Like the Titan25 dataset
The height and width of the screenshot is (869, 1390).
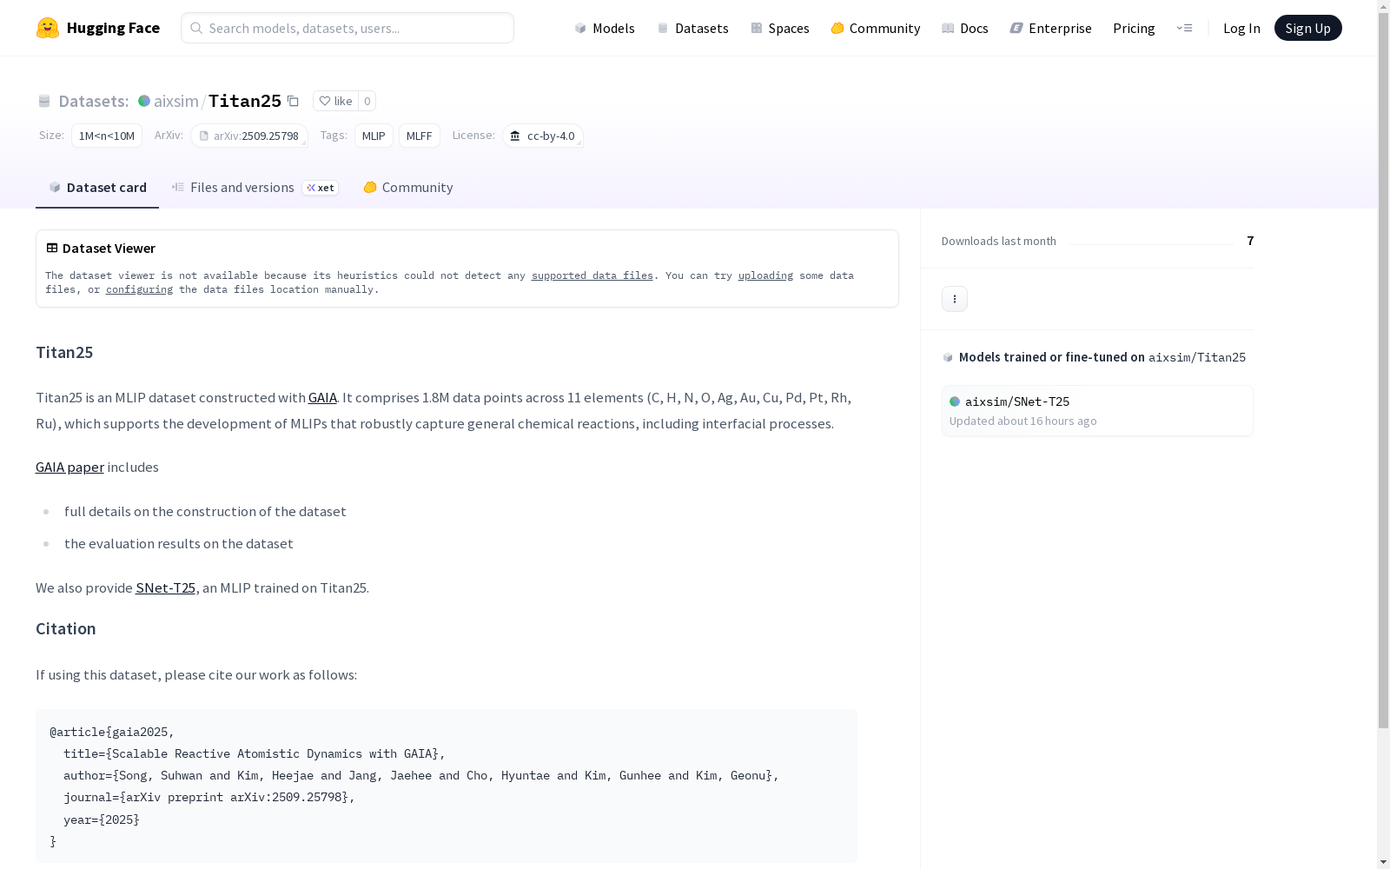pos(335,101)
